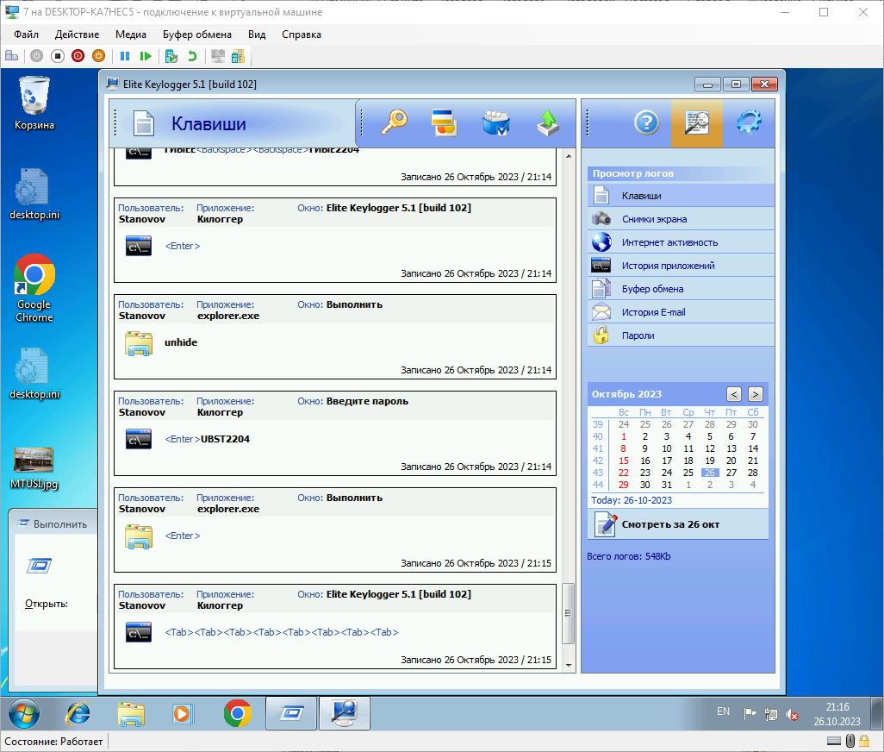Open Снимки экрана in sidebar
This screenshot has width=884, height=752.
[x=681, y=219]
